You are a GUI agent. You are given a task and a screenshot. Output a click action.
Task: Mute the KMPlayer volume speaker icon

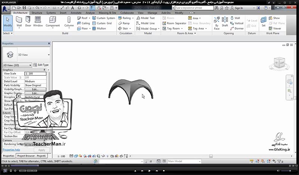[x=278, y=171]
